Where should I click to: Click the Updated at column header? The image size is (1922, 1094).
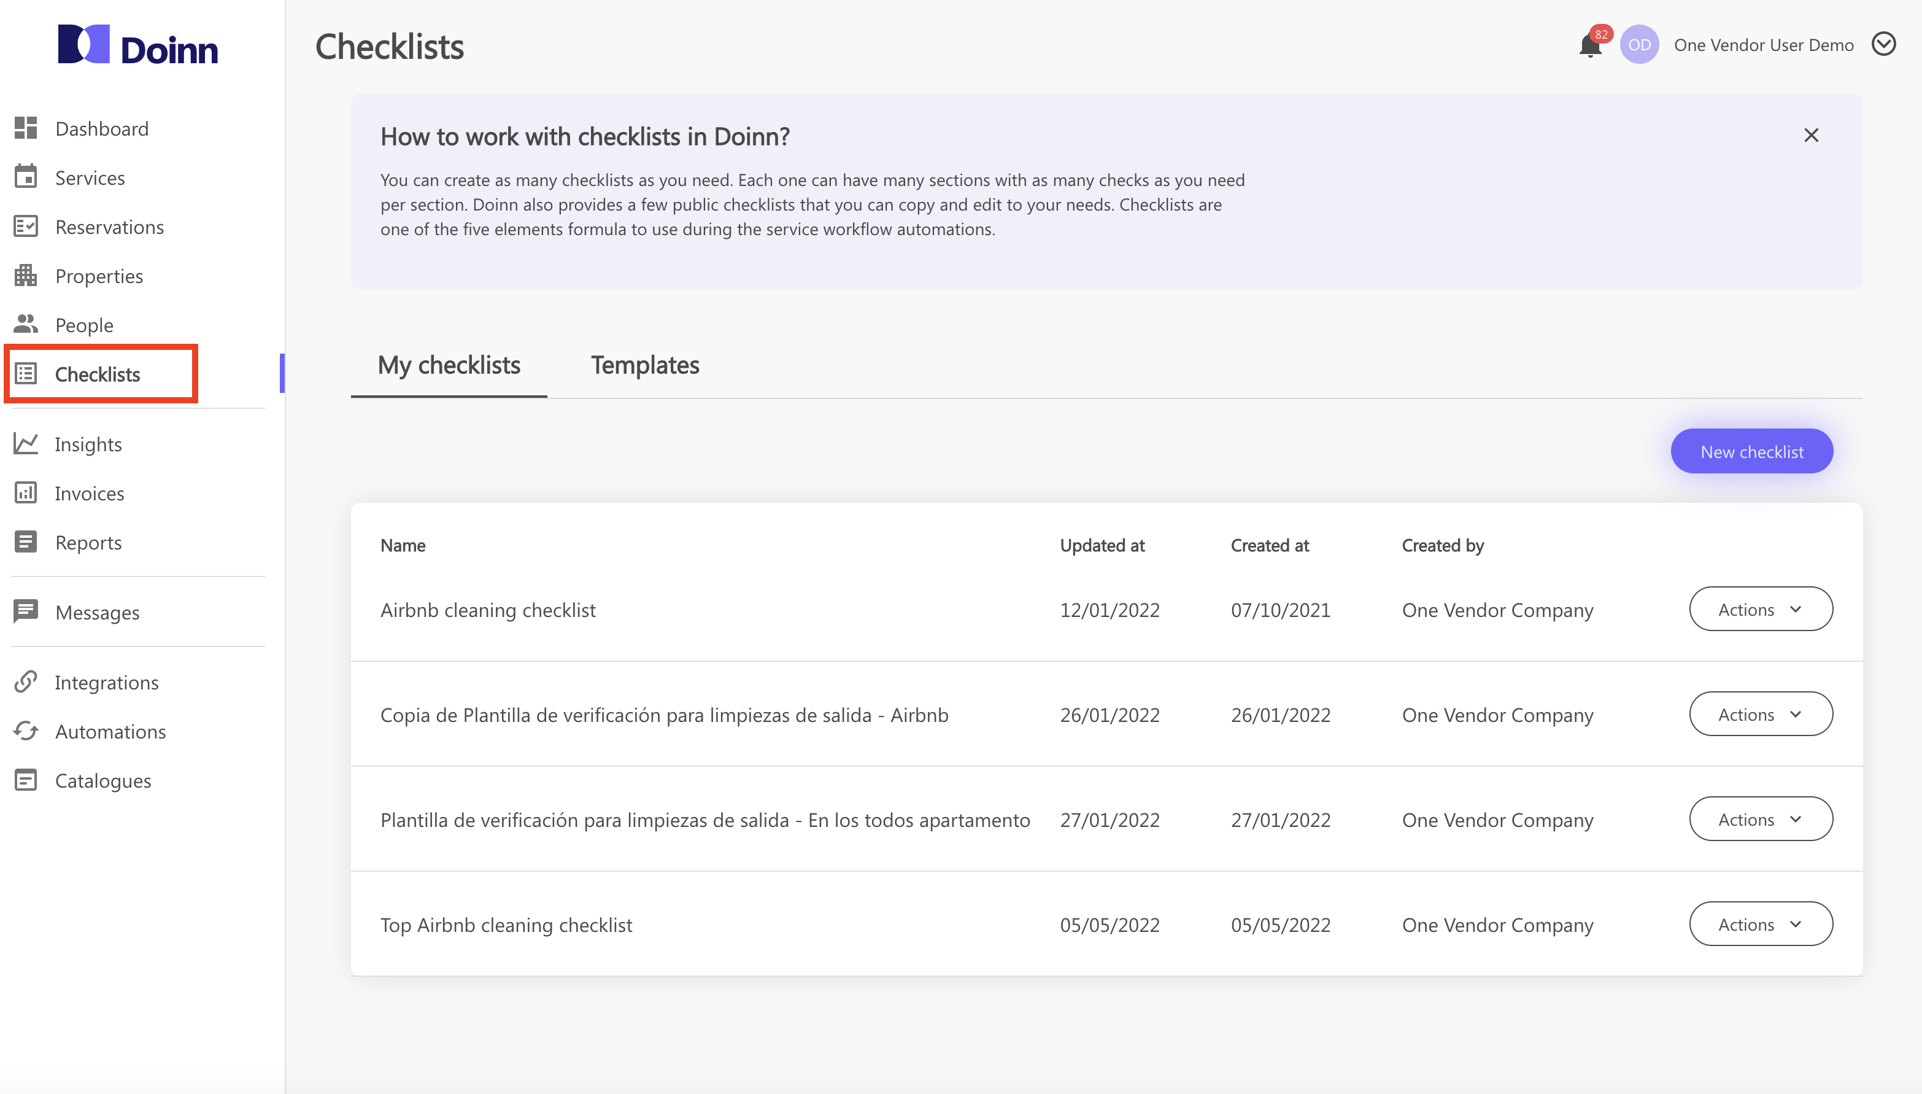point(1102,546)
